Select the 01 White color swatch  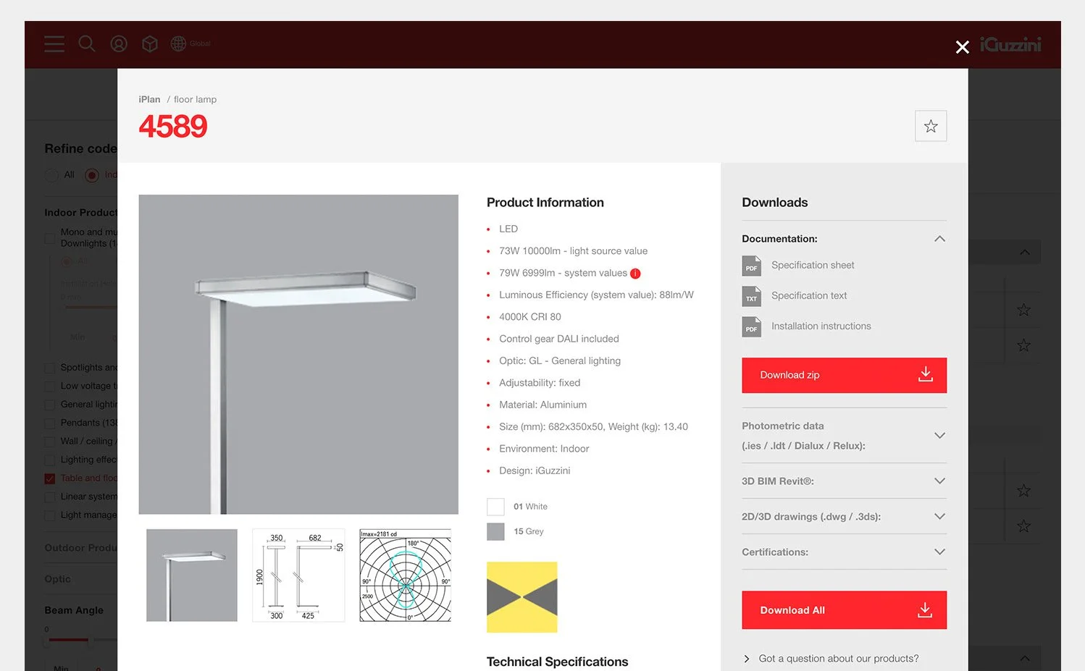(x=495, y=507)
